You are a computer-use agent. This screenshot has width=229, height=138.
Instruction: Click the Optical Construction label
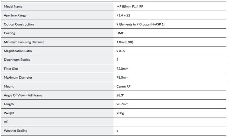point(19,24)
